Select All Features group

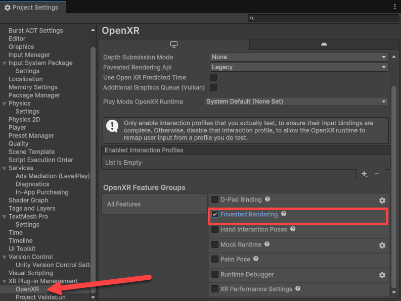pyautogui.click(x=154, y=204)
